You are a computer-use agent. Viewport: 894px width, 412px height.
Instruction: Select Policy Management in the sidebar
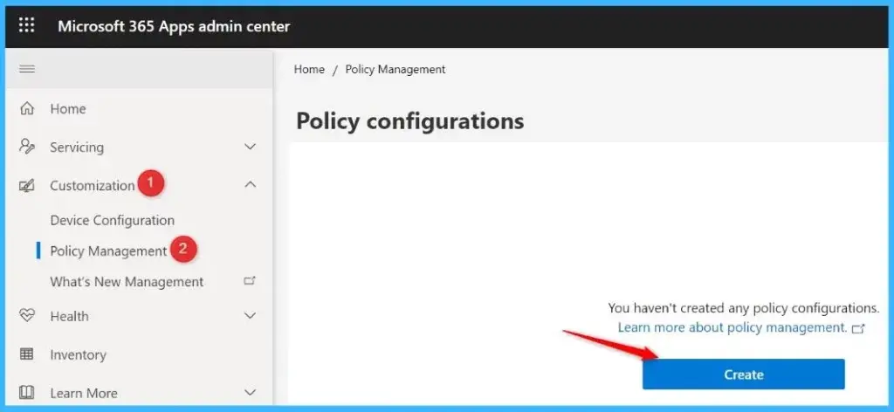(108, 251)
